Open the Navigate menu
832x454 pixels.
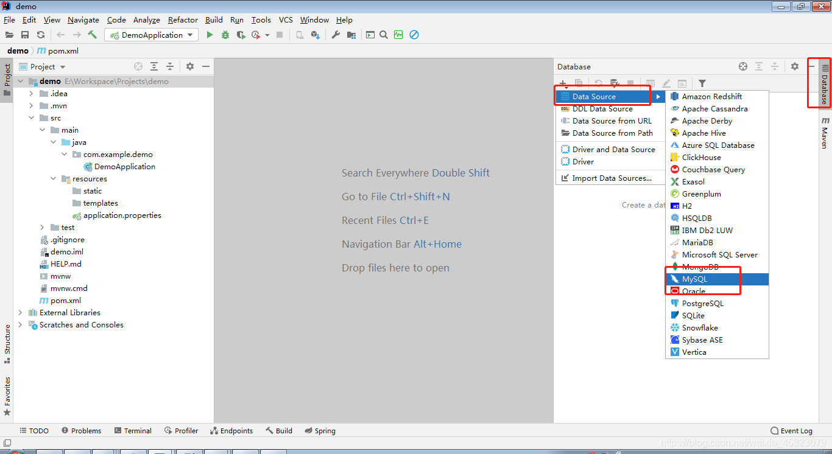[83, 19]
